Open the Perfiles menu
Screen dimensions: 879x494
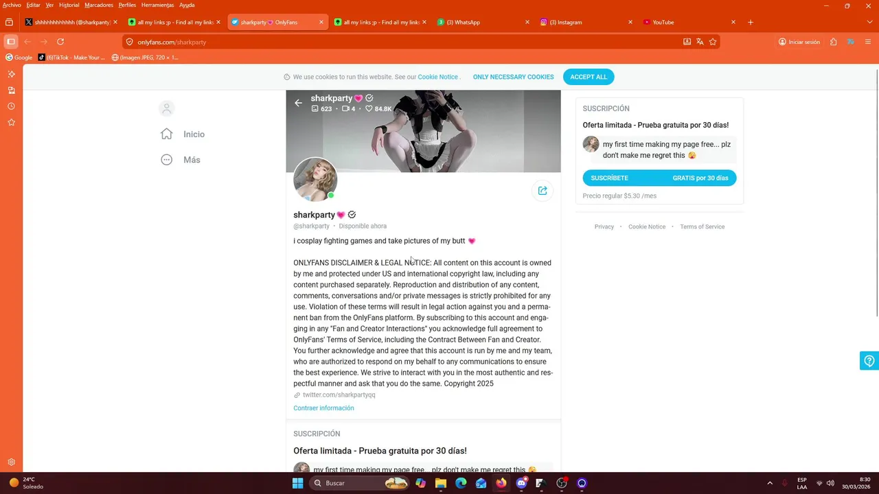tap(127, 5)
